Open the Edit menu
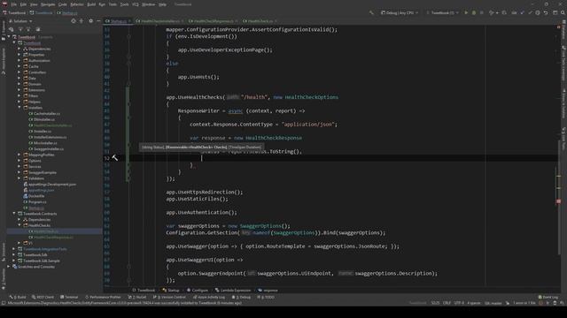 pos(24,4)
